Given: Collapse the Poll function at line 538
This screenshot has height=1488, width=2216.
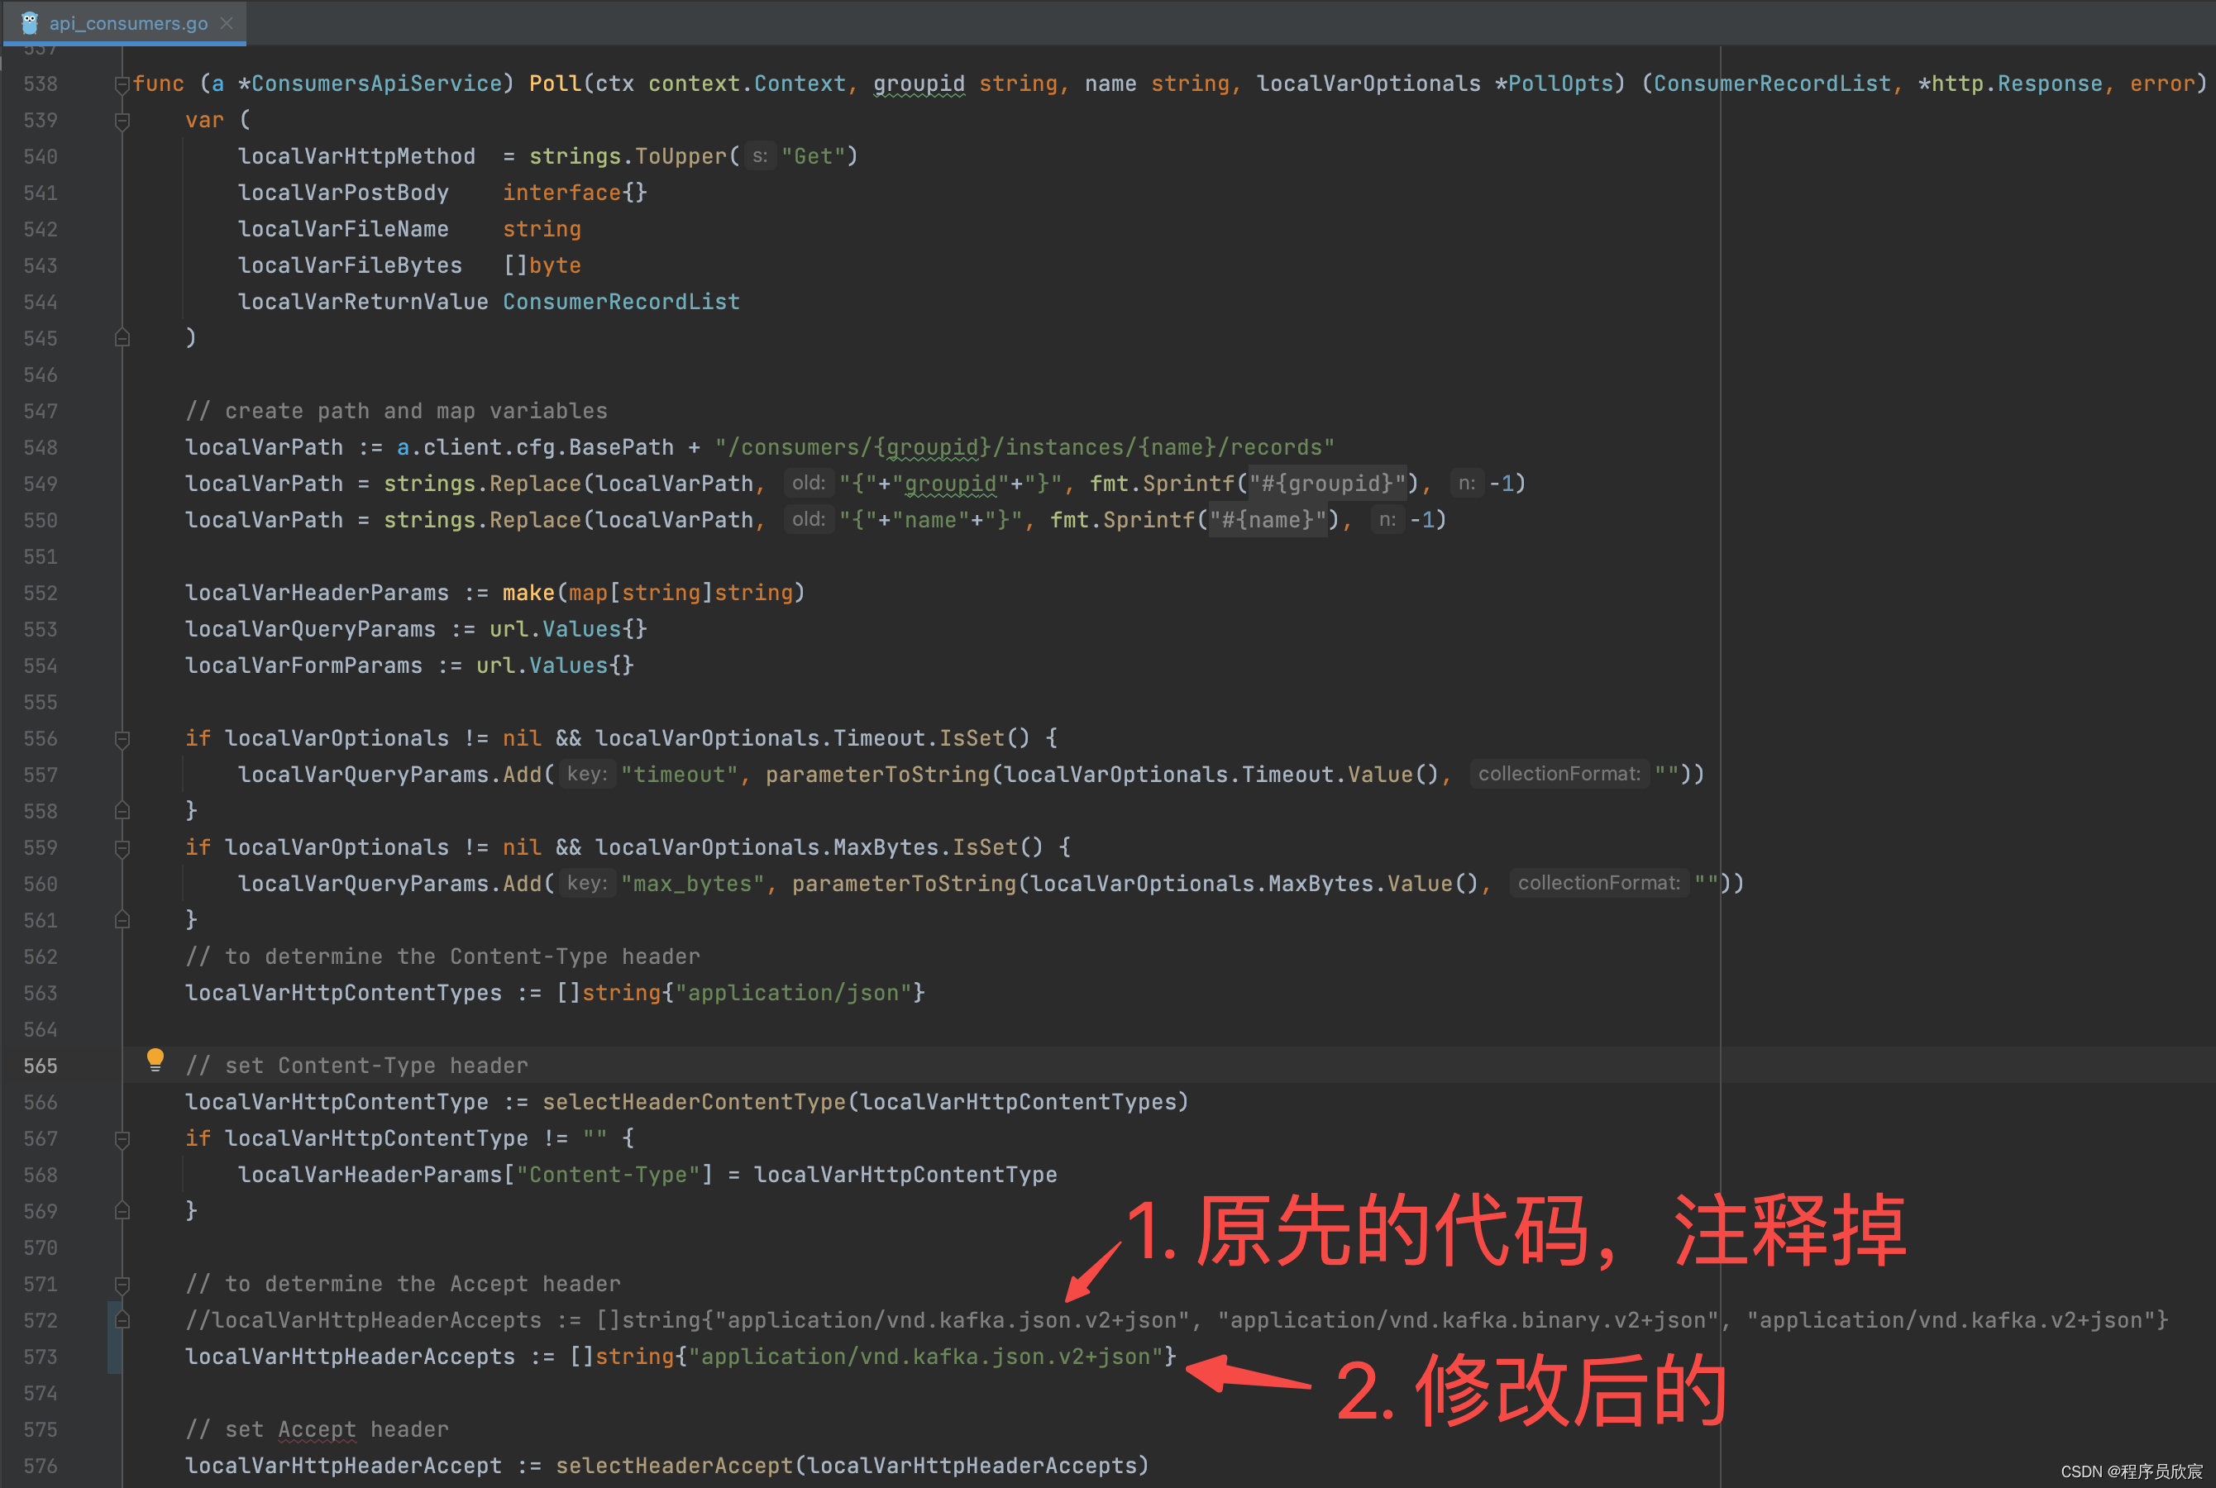Looking at the screenshot, I should point(122,84).
